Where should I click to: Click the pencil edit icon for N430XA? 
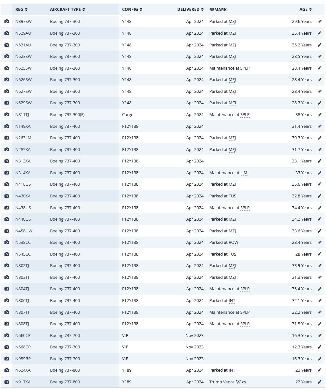pos(320,196)
